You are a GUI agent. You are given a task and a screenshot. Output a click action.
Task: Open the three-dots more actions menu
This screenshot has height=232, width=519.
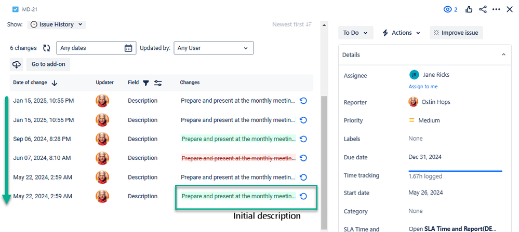pos(496,9)
